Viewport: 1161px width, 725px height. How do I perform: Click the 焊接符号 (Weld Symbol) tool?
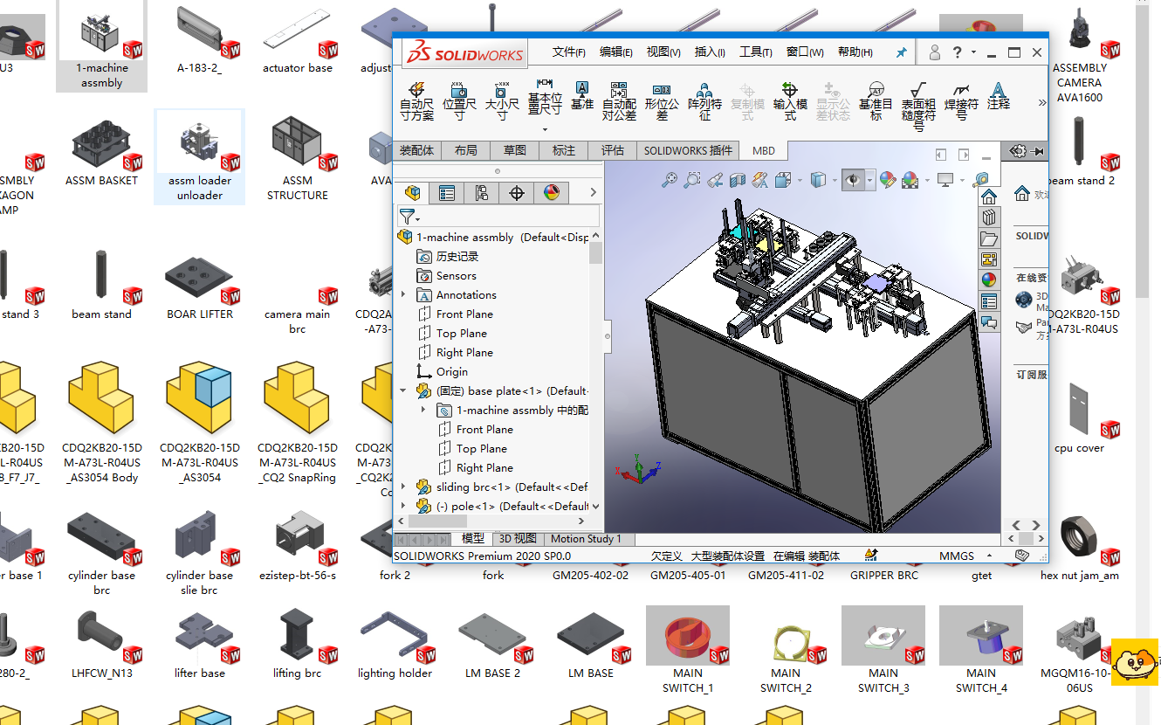coord(961,100)
